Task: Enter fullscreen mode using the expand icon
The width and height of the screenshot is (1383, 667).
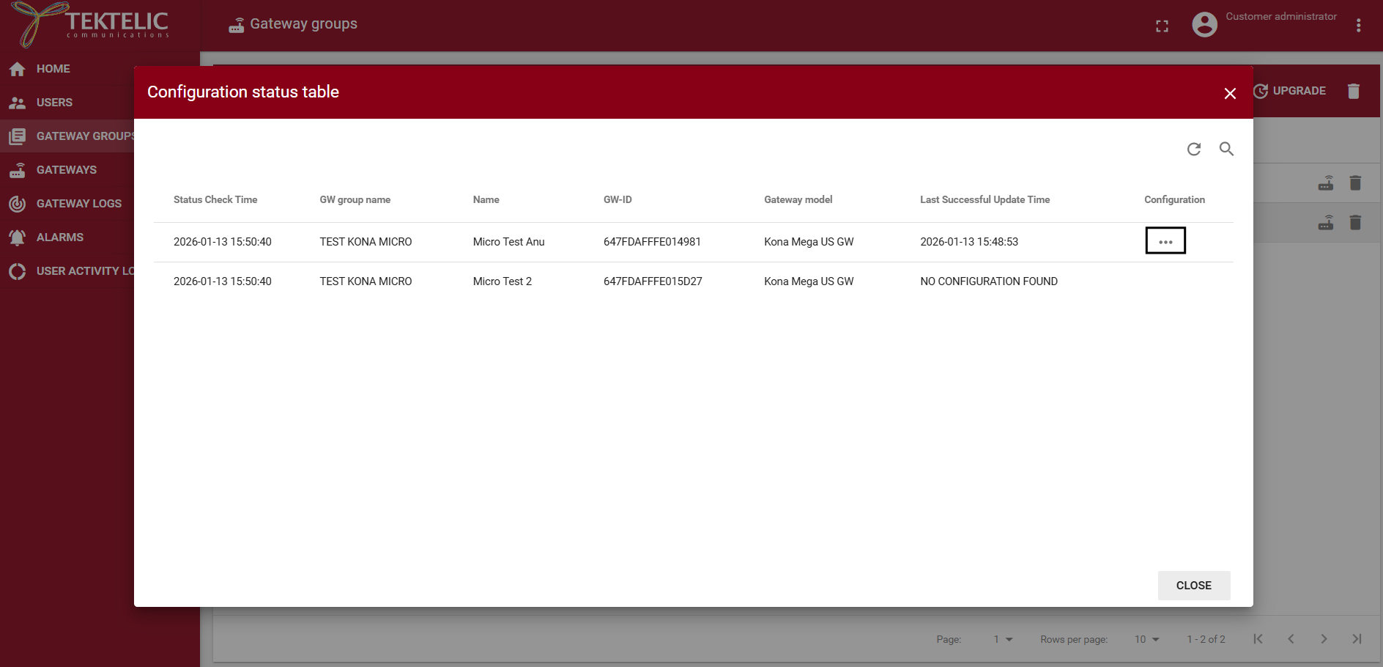Action: [x=1162, y=26]
